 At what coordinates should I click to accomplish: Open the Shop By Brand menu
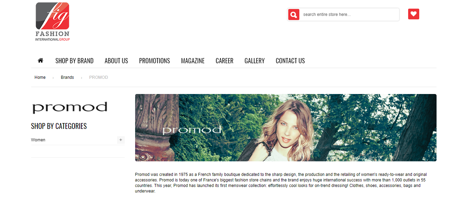[74, 61]
